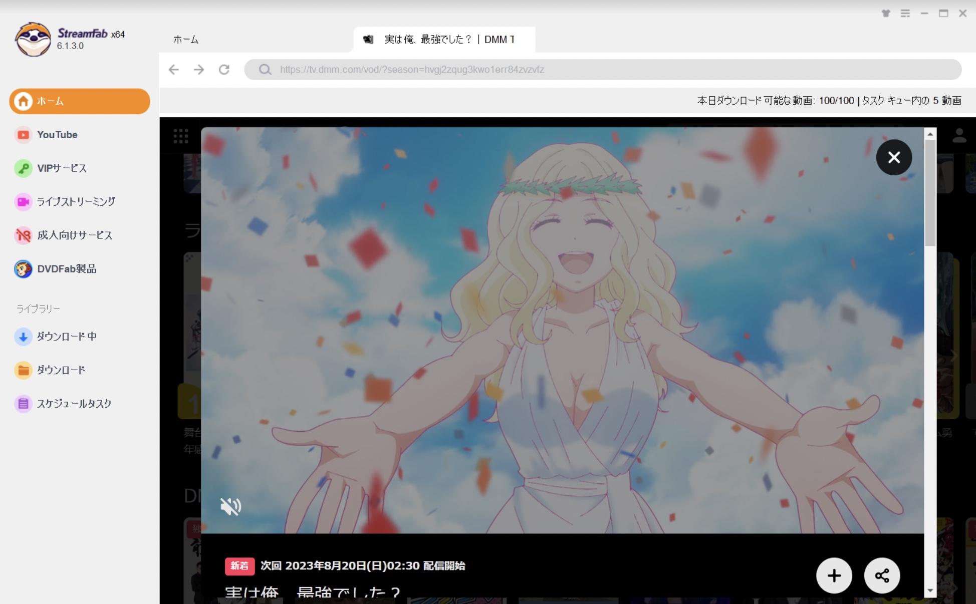Click the home icon in sidebar
976x604 pixels.
click(23, 101)
